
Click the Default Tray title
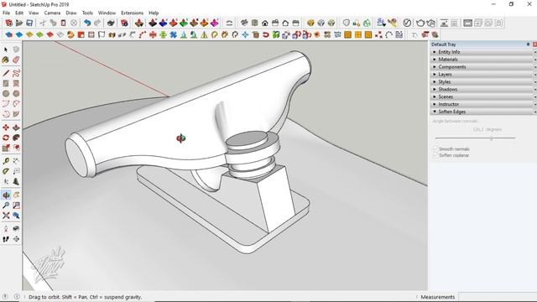tap(444, 44)
